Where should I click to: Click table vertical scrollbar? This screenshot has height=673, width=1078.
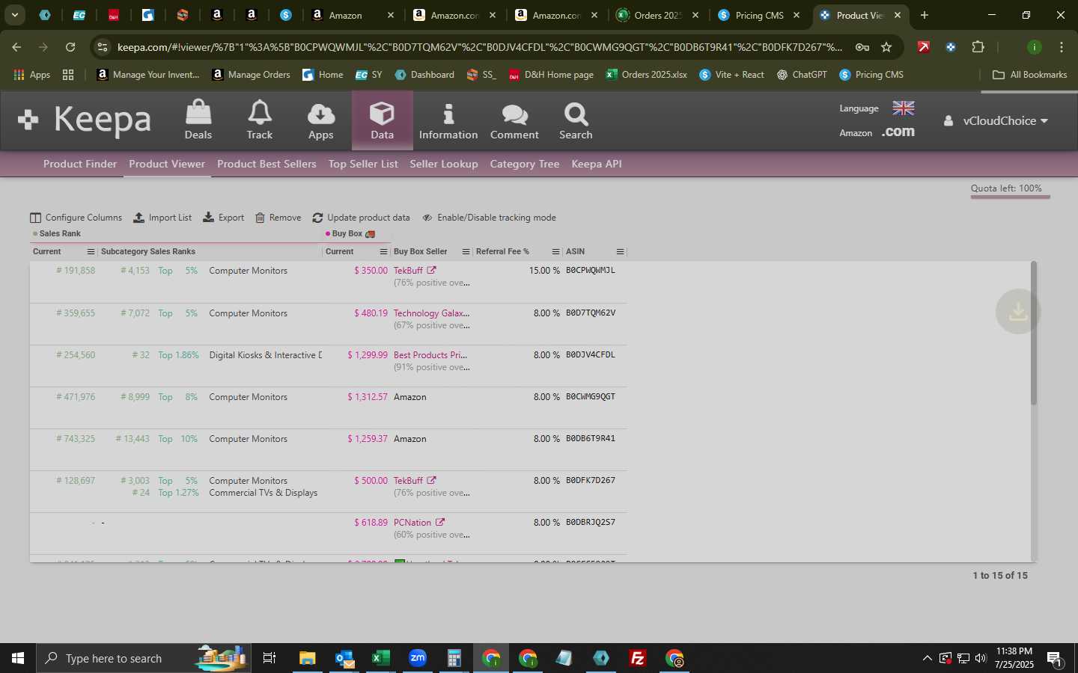(1034, 333)
